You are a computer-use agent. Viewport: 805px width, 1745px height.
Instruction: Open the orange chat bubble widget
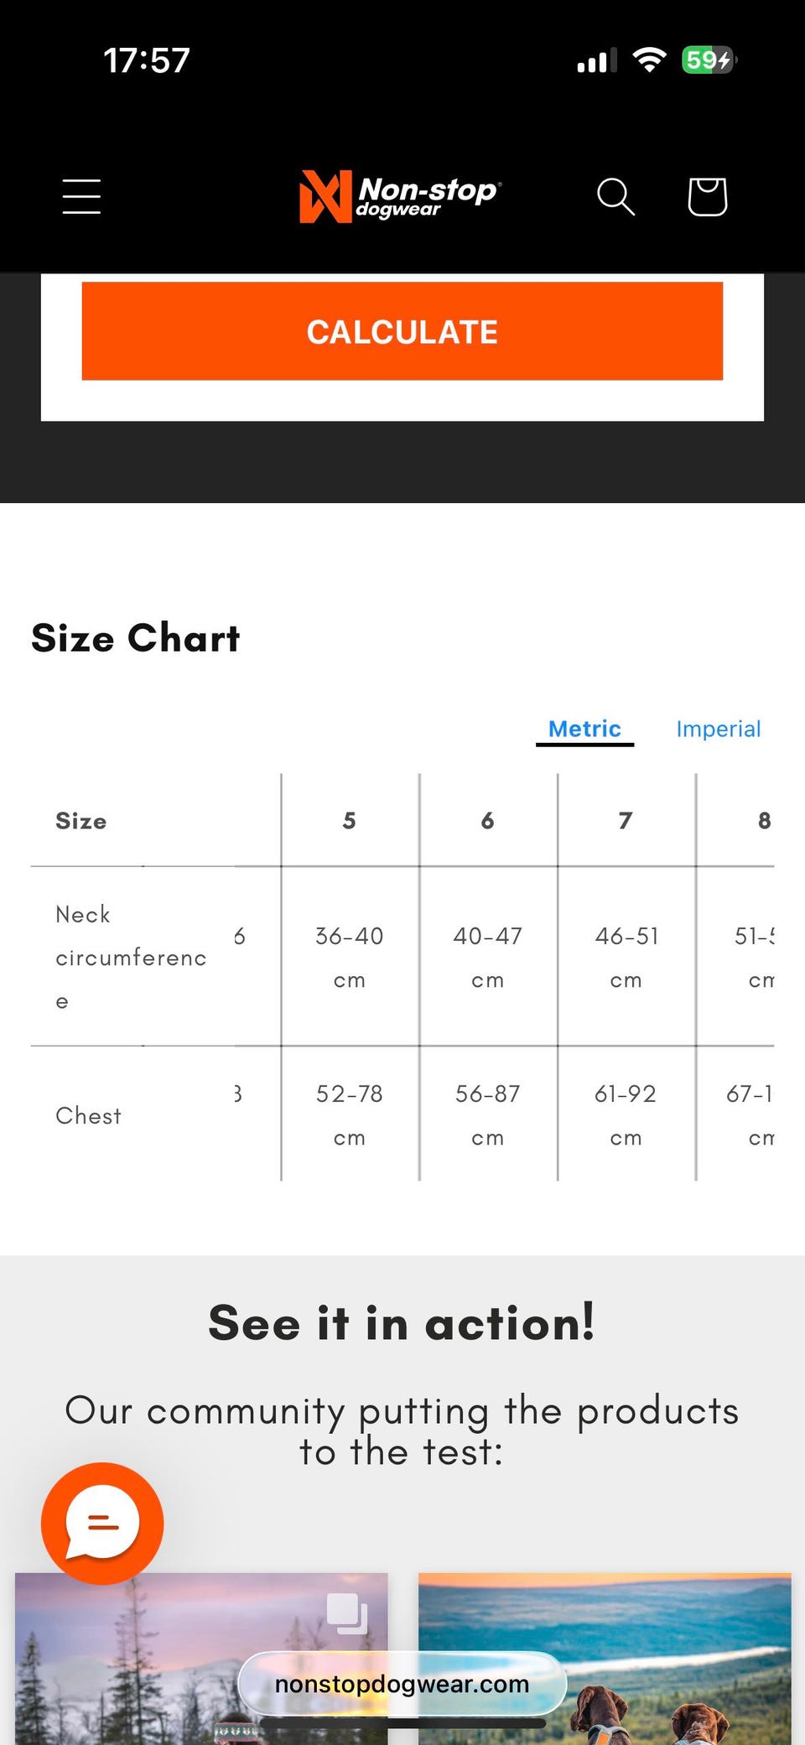point(102,1523)
